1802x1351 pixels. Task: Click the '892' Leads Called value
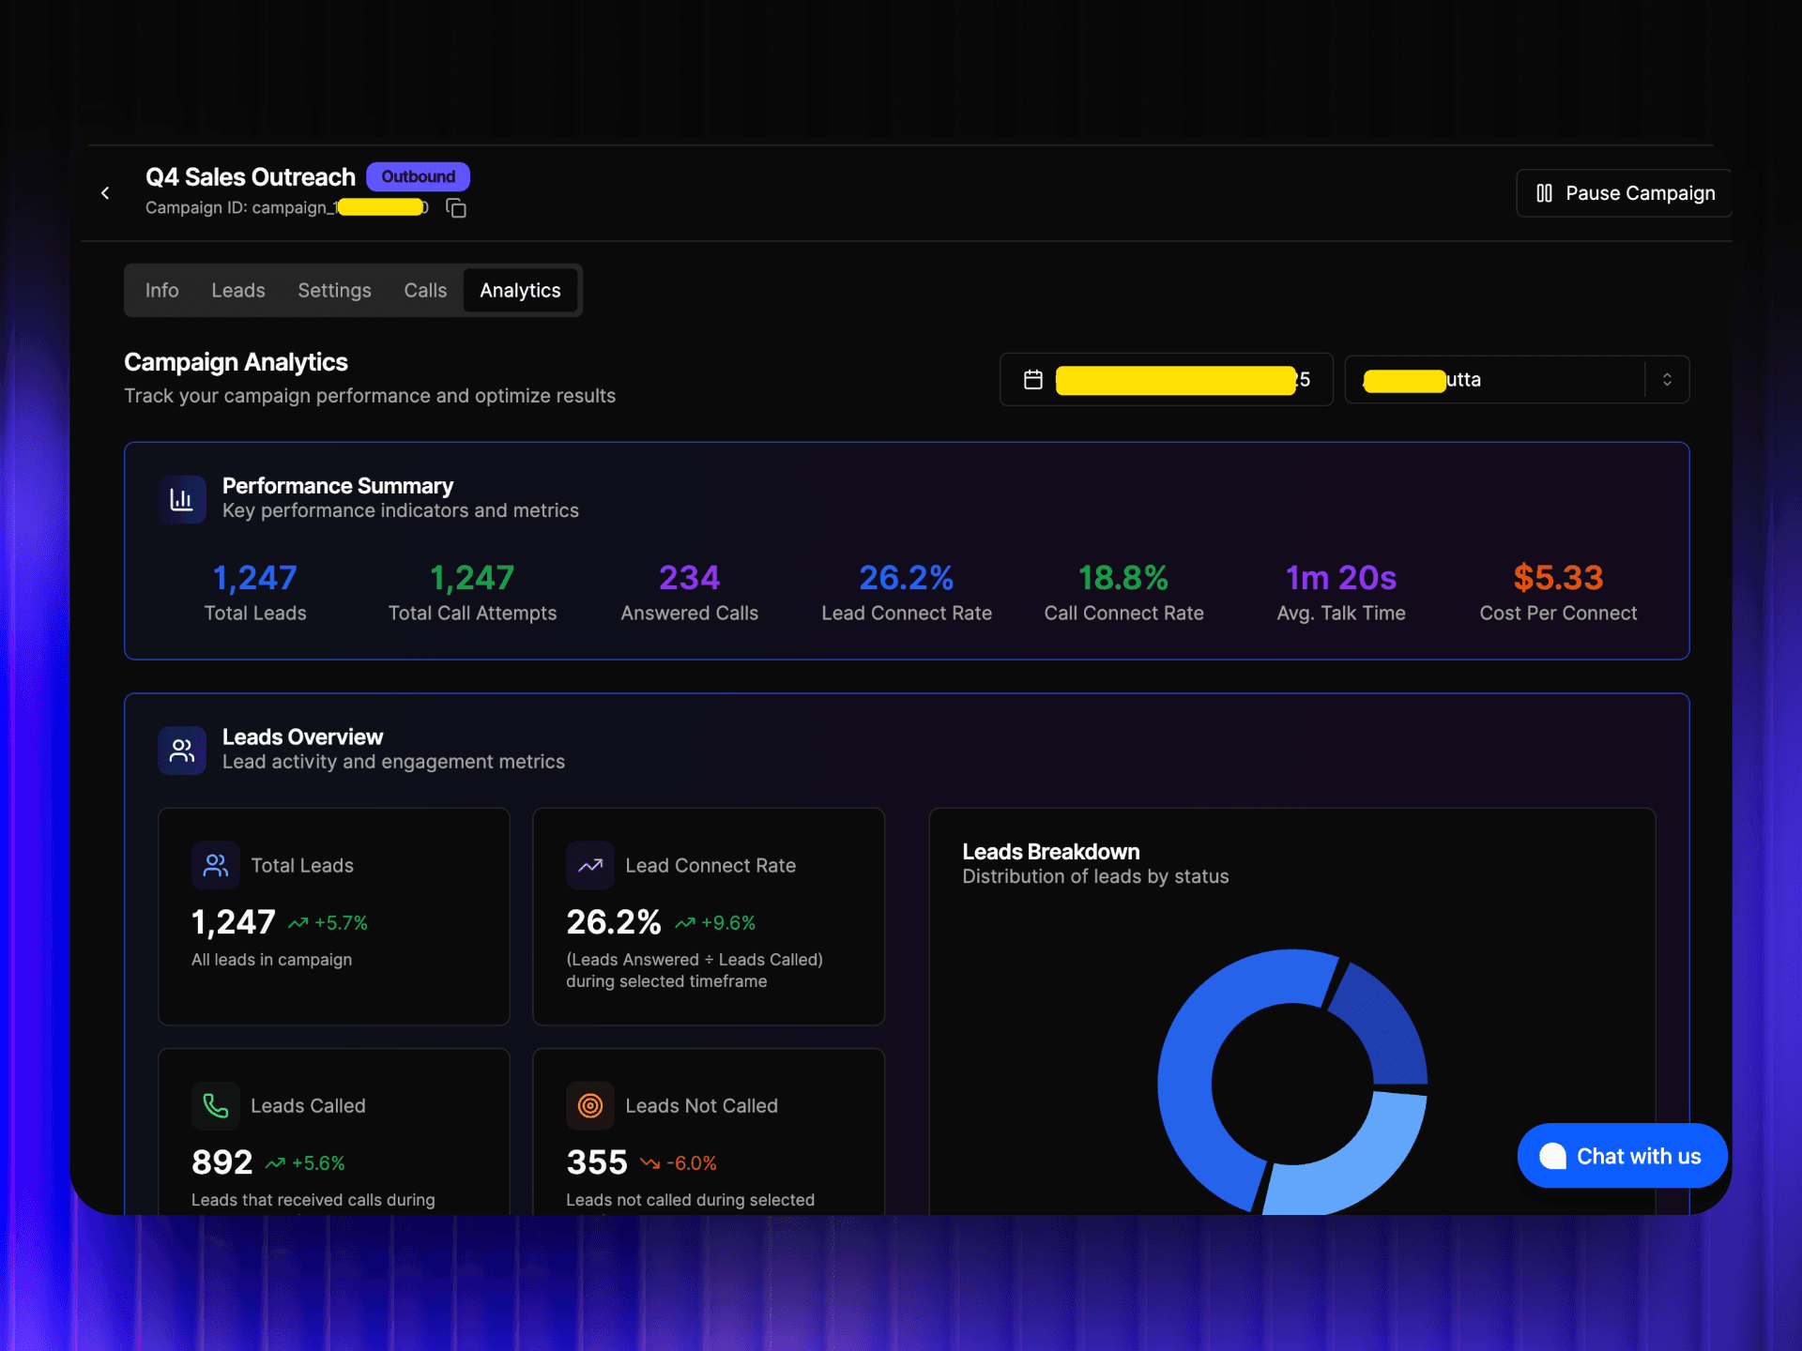(x=222, y=1162)
